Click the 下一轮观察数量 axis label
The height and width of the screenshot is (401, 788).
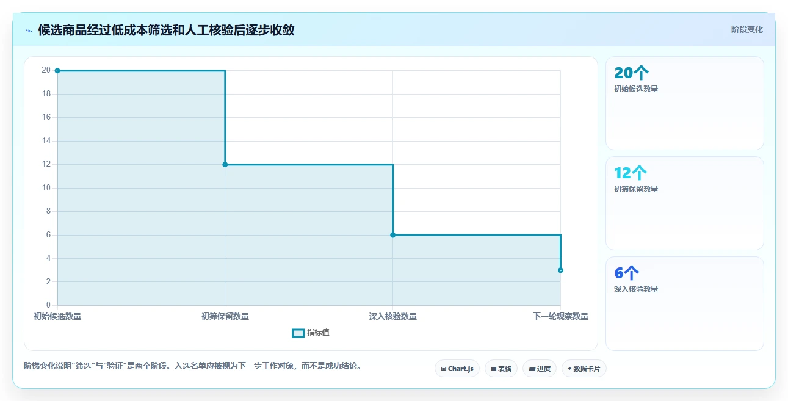560,316
